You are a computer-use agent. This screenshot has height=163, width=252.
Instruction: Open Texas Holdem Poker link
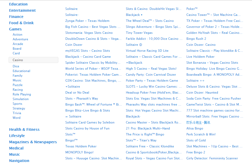point(81,146)
